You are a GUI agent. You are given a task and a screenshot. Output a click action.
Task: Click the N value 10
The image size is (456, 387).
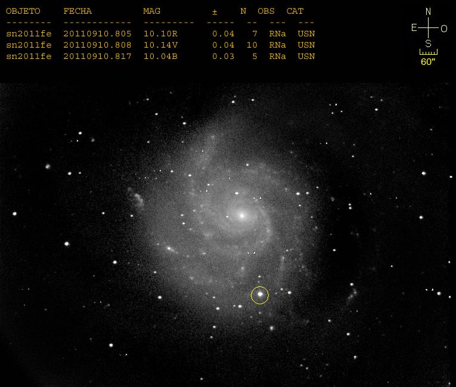(x=252, y=45)
